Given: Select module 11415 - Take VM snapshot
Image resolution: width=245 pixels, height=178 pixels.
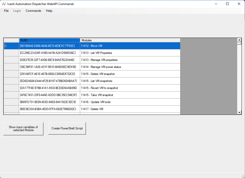Looking at the screenshot, I should (x=130, y=95).
